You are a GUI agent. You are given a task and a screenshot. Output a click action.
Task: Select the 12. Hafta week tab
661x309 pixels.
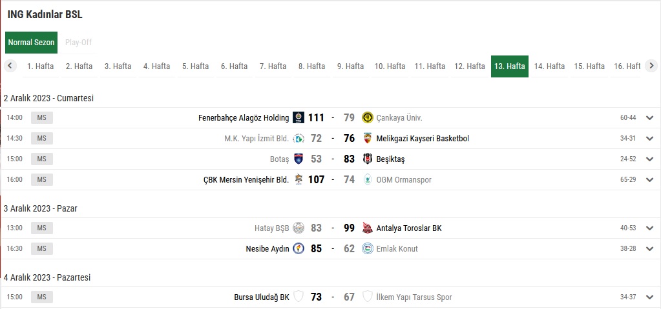click(470, 66)
